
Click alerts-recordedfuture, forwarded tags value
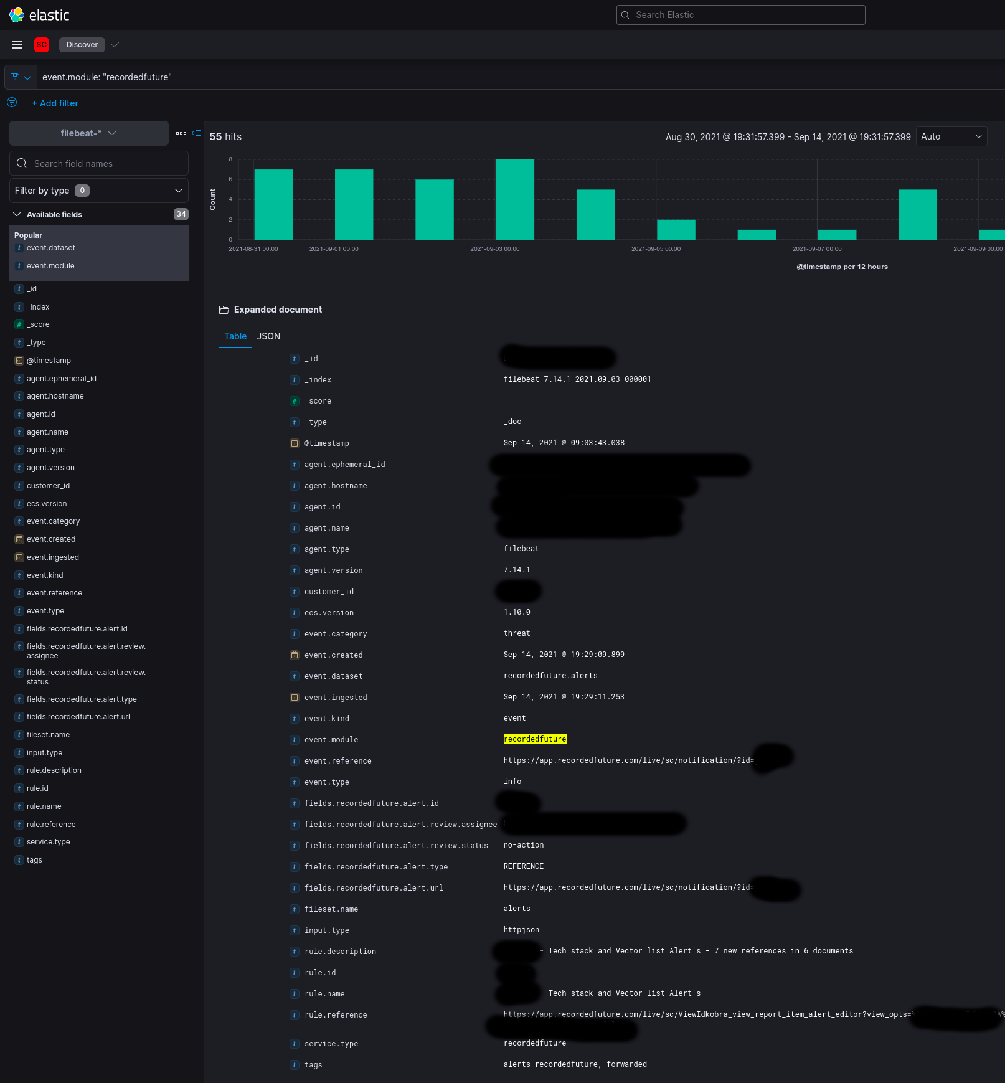(575, 1064)
